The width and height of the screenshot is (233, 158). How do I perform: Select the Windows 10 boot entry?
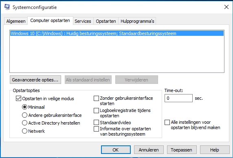click(117, 33)
